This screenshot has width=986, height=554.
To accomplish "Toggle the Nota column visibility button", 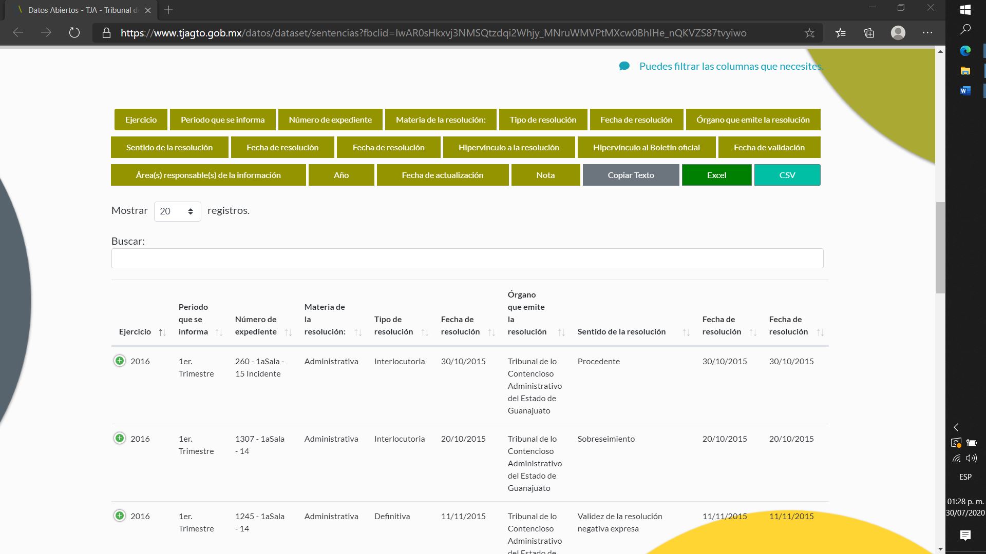I will coord(545,175).
